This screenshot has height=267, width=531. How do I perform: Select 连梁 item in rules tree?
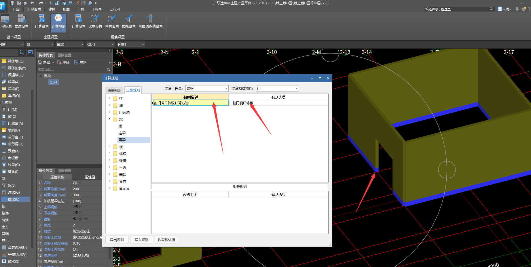point(122,133)
